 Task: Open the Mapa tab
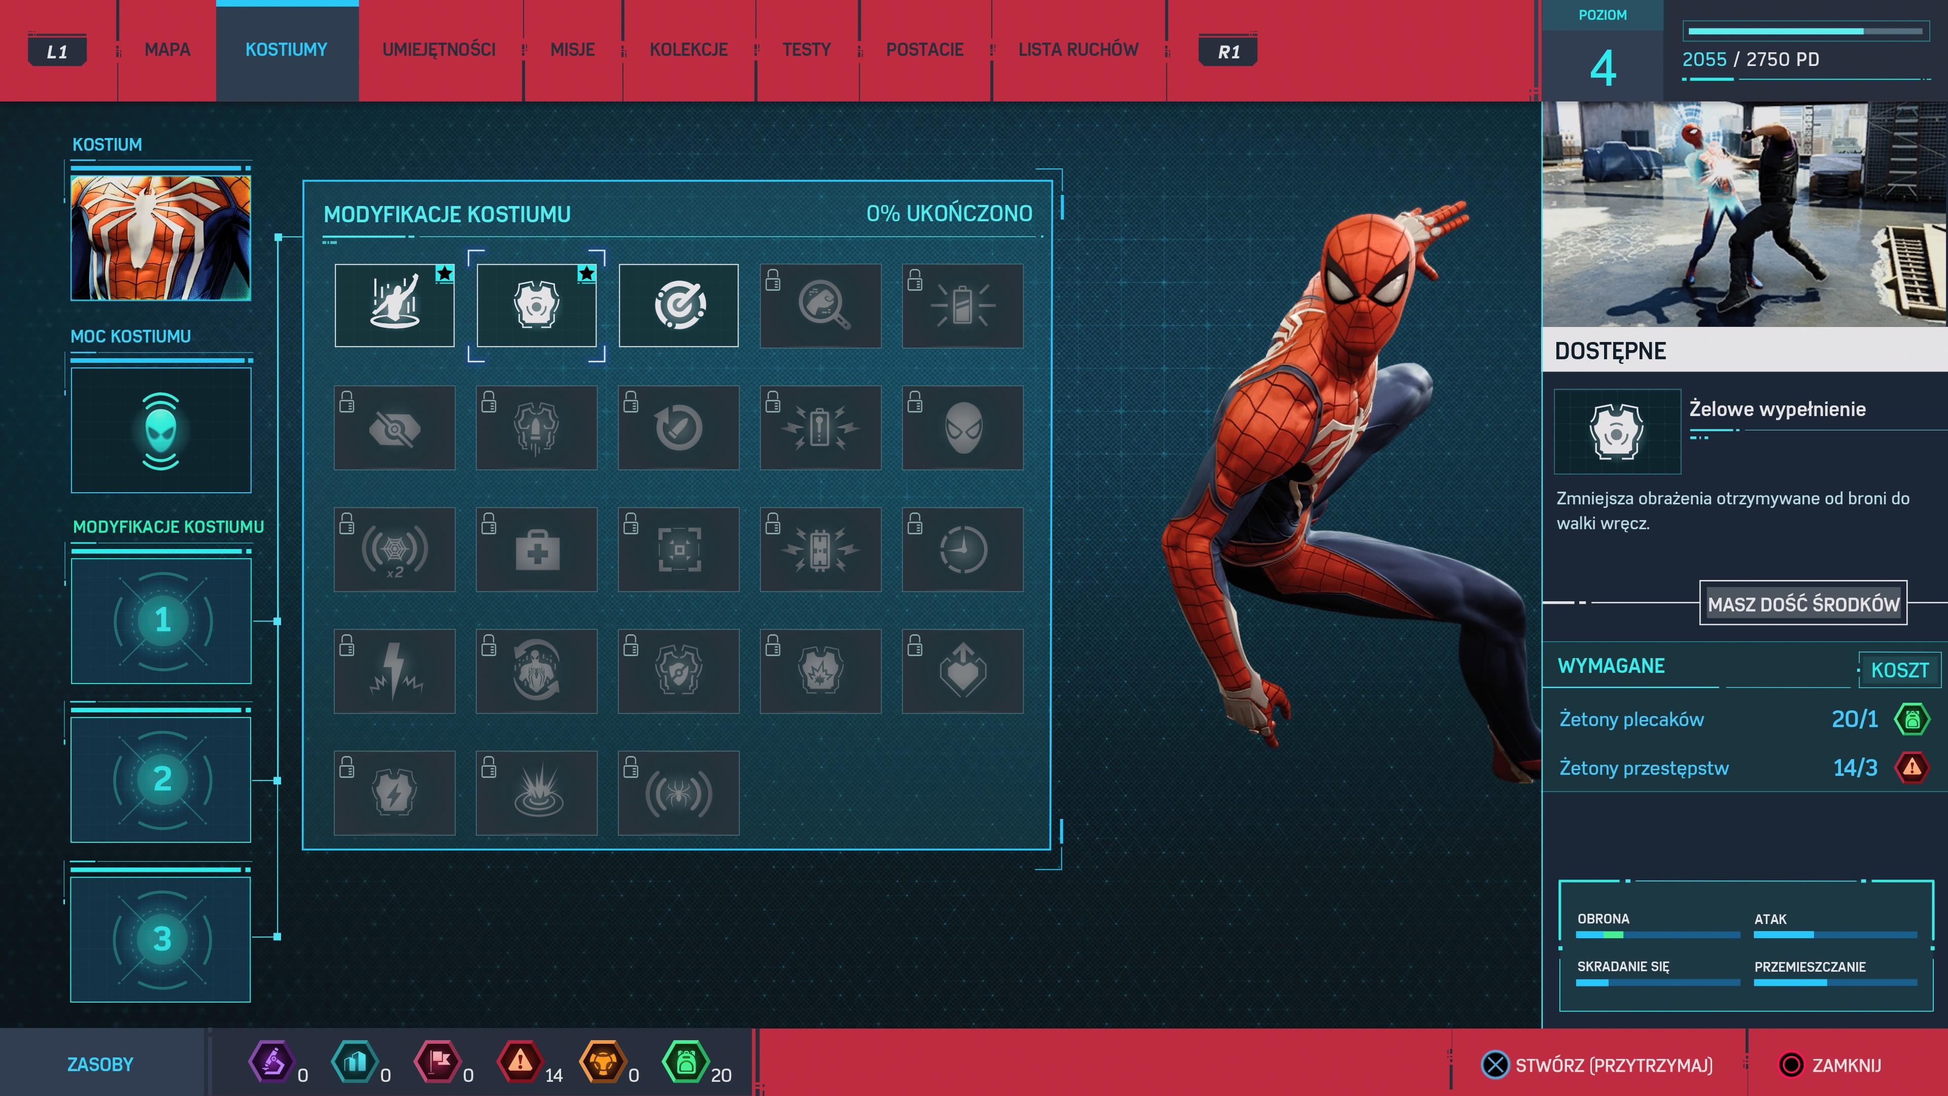167,50
